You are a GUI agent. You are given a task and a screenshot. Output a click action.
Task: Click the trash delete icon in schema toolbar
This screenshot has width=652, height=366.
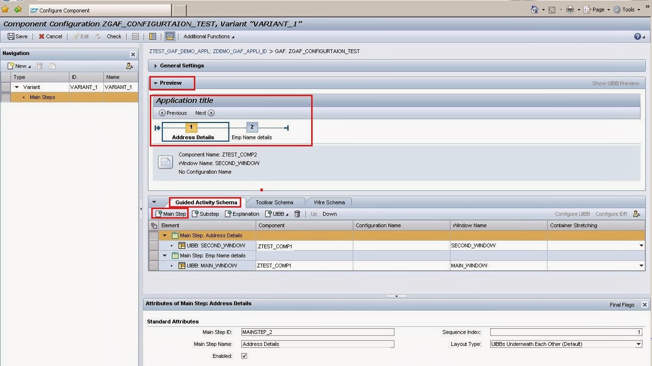coord(297,214)
